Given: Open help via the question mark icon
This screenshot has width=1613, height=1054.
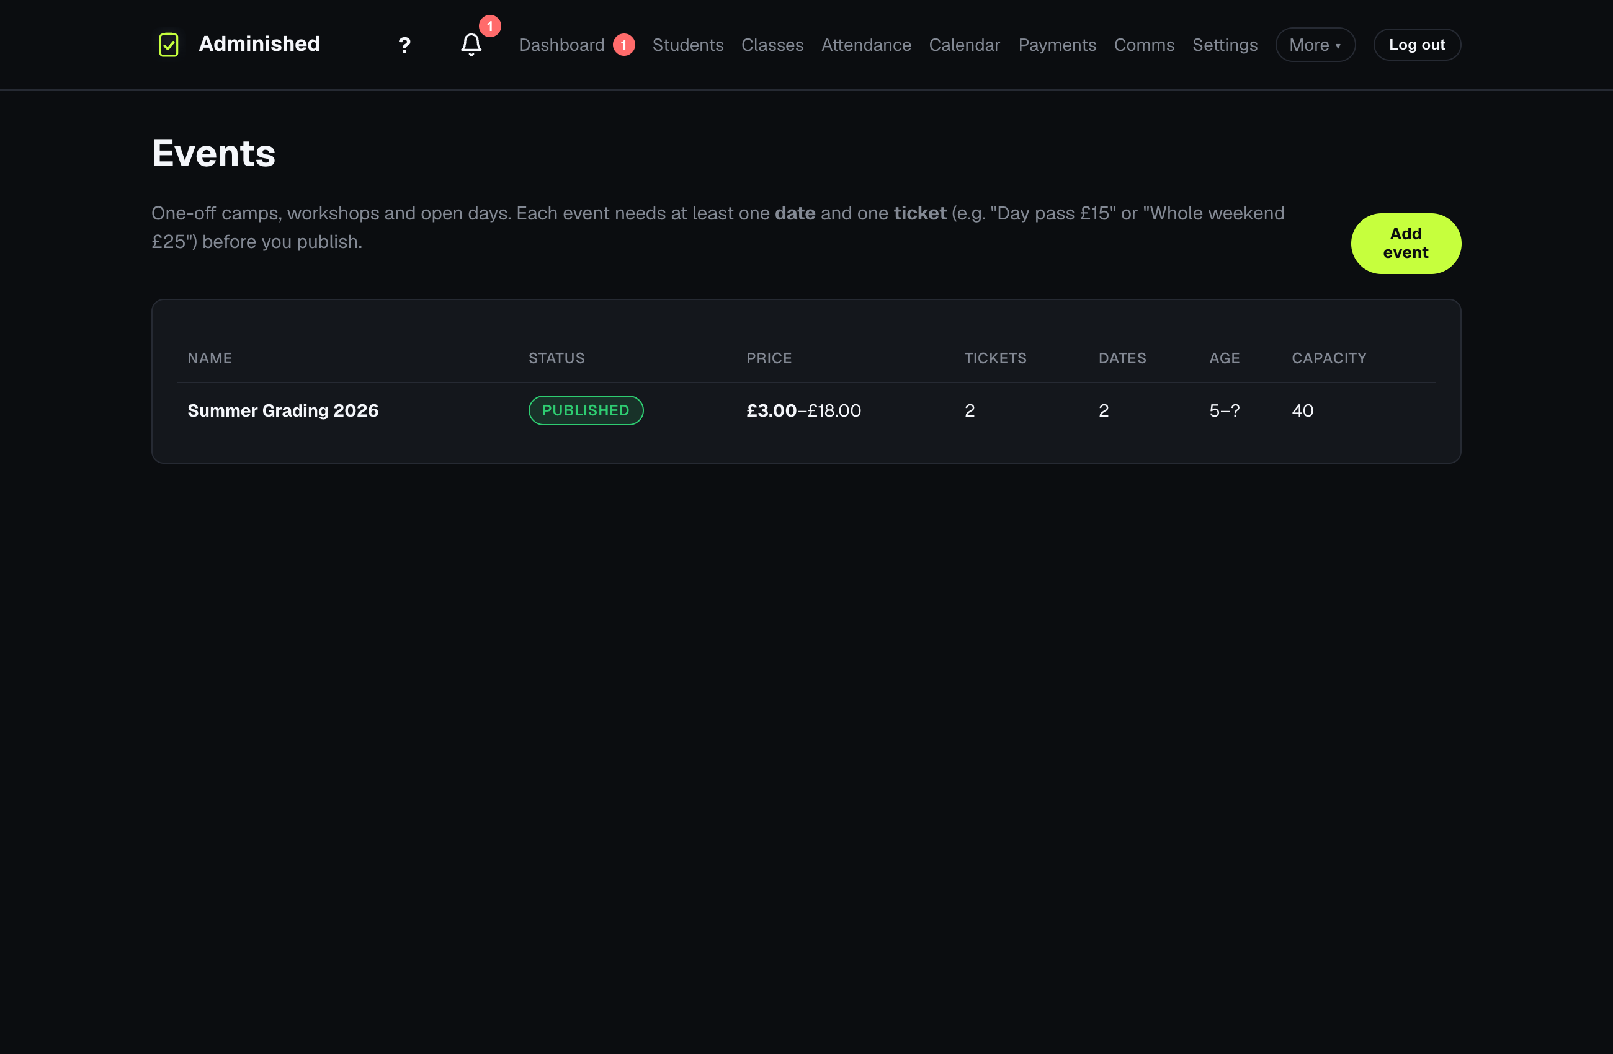Looking at the screenshot, I should point(404,45).
